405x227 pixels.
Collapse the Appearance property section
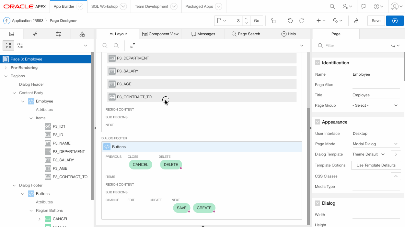pos(318,122)
